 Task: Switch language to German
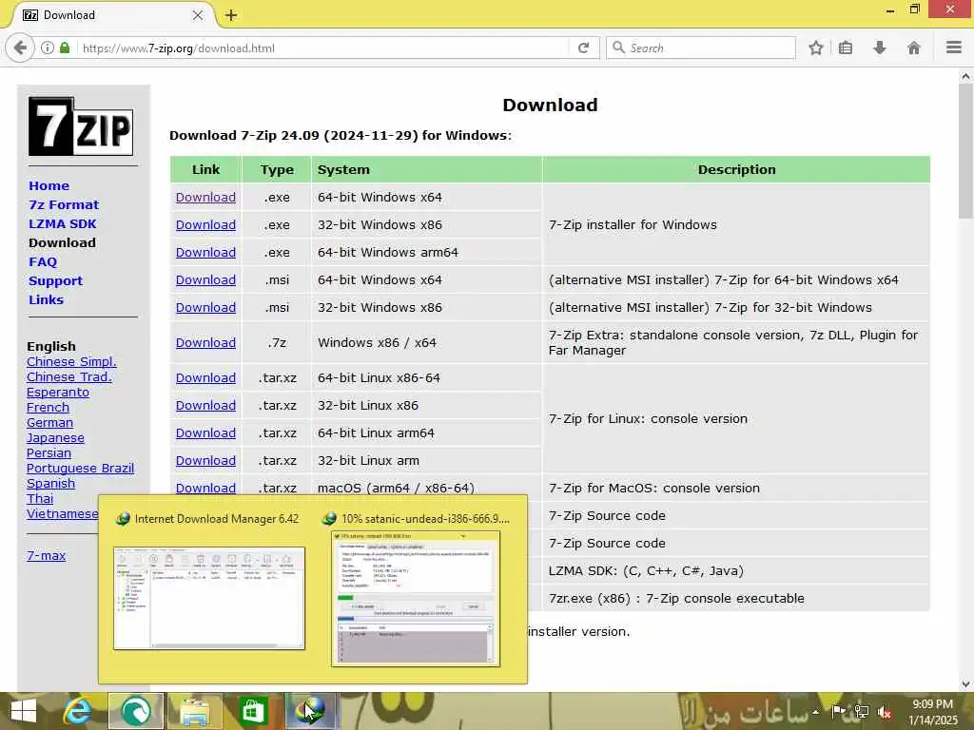tap(49, 423)
